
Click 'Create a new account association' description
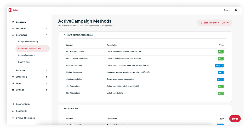[x=121, y=79]
